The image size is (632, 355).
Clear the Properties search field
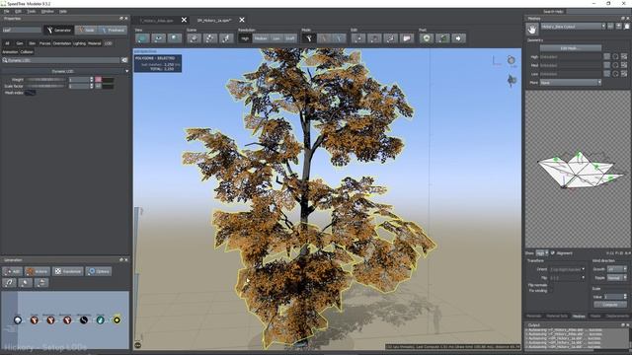tap(124, 60)
